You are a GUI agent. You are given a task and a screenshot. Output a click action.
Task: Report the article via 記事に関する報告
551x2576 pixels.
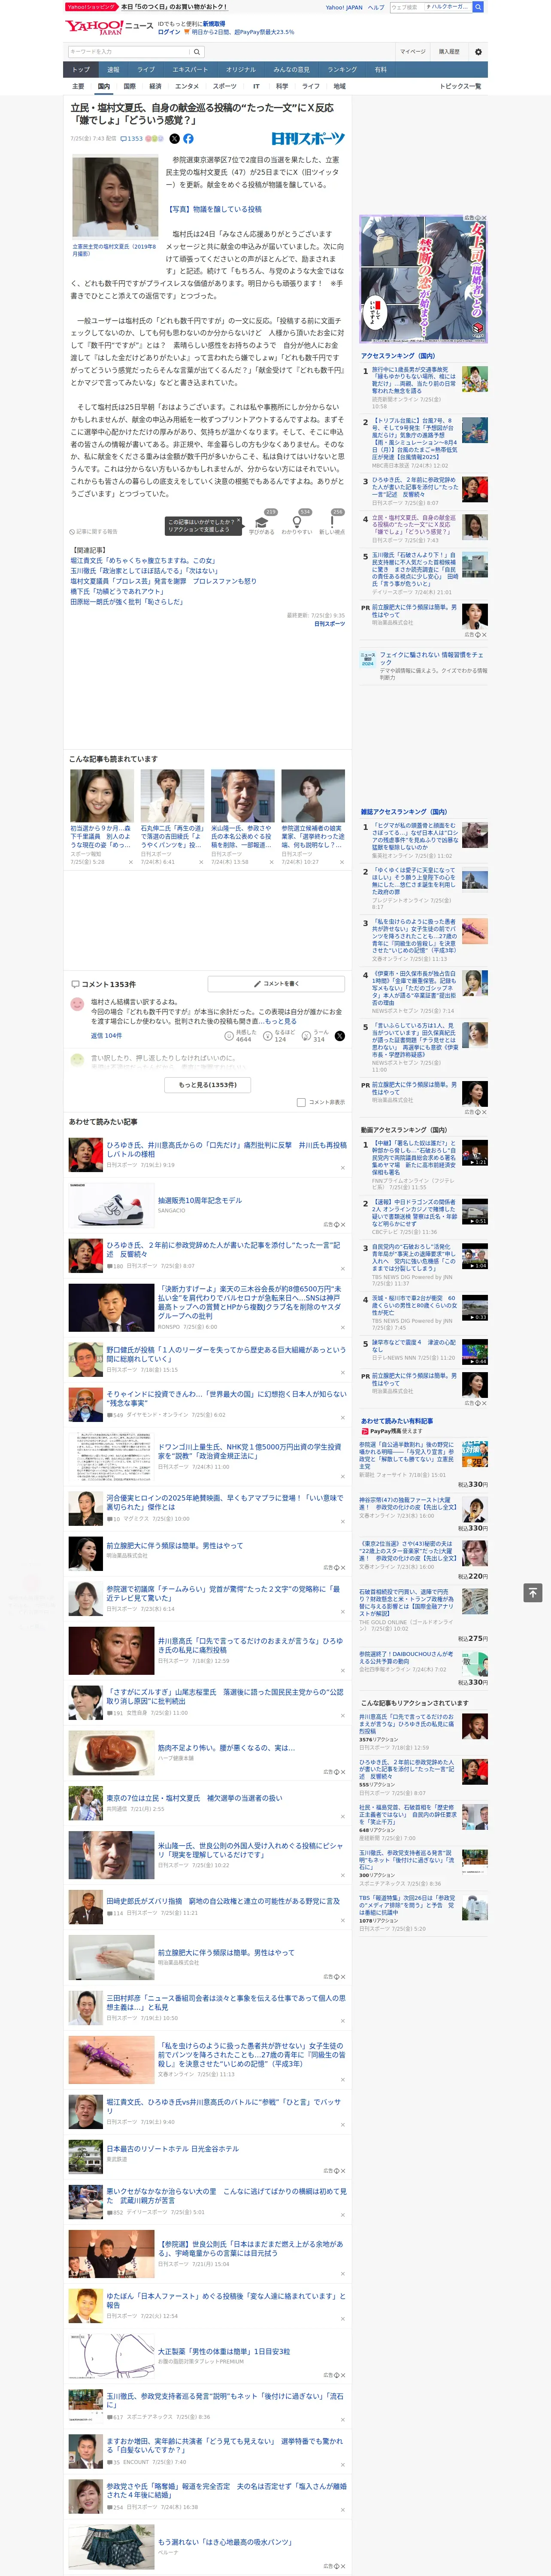pos(93,531)
